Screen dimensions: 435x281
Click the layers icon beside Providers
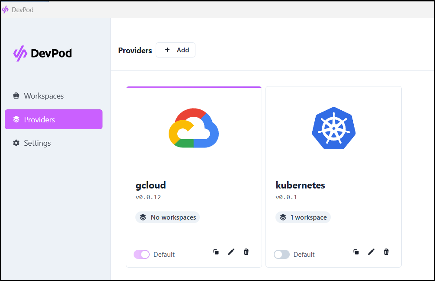(16, 119)
